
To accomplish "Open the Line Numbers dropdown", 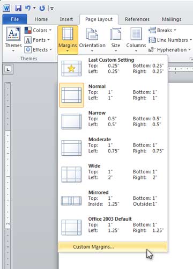I will tap(170, 40).
